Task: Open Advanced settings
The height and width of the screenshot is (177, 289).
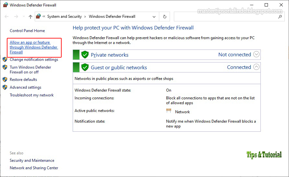Action: [x=25, y=87]
